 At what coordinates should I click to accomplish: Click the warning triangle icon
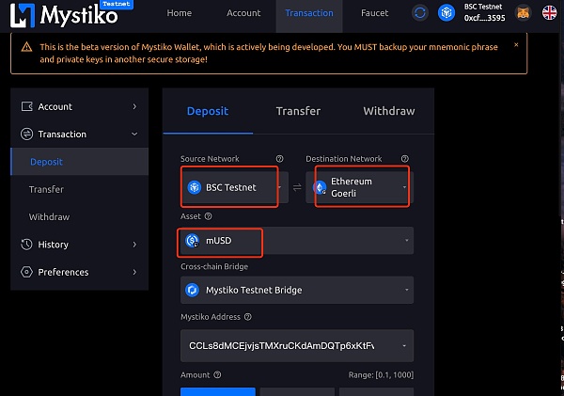(x=26, y=47)
